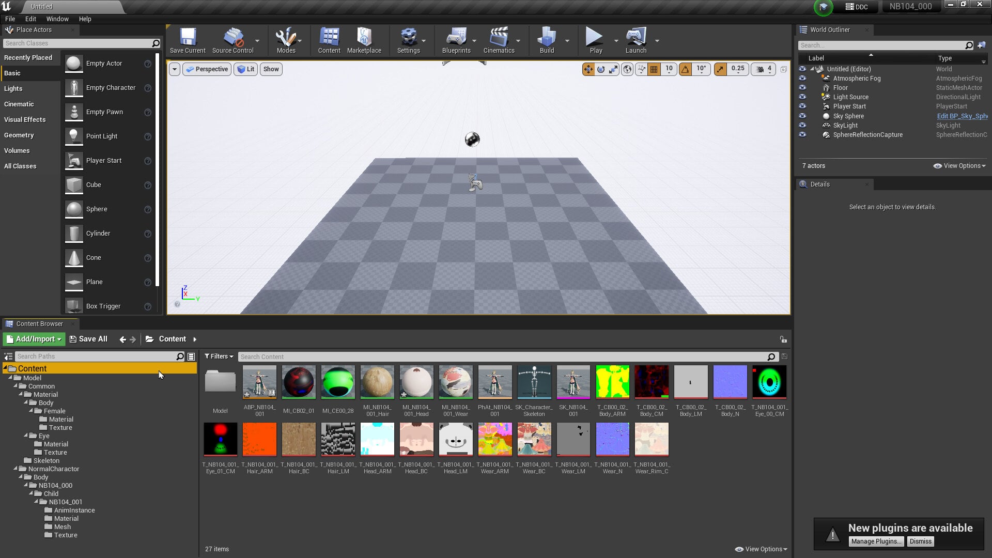Click the Build toolbar icon

click(547, 40)
